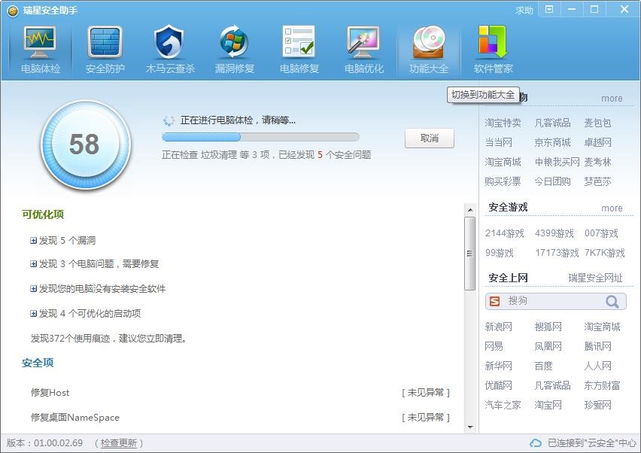
Task: Open the 凡客诚品 shopping link under 淘宝特卖 row
Action: [552, 123]
